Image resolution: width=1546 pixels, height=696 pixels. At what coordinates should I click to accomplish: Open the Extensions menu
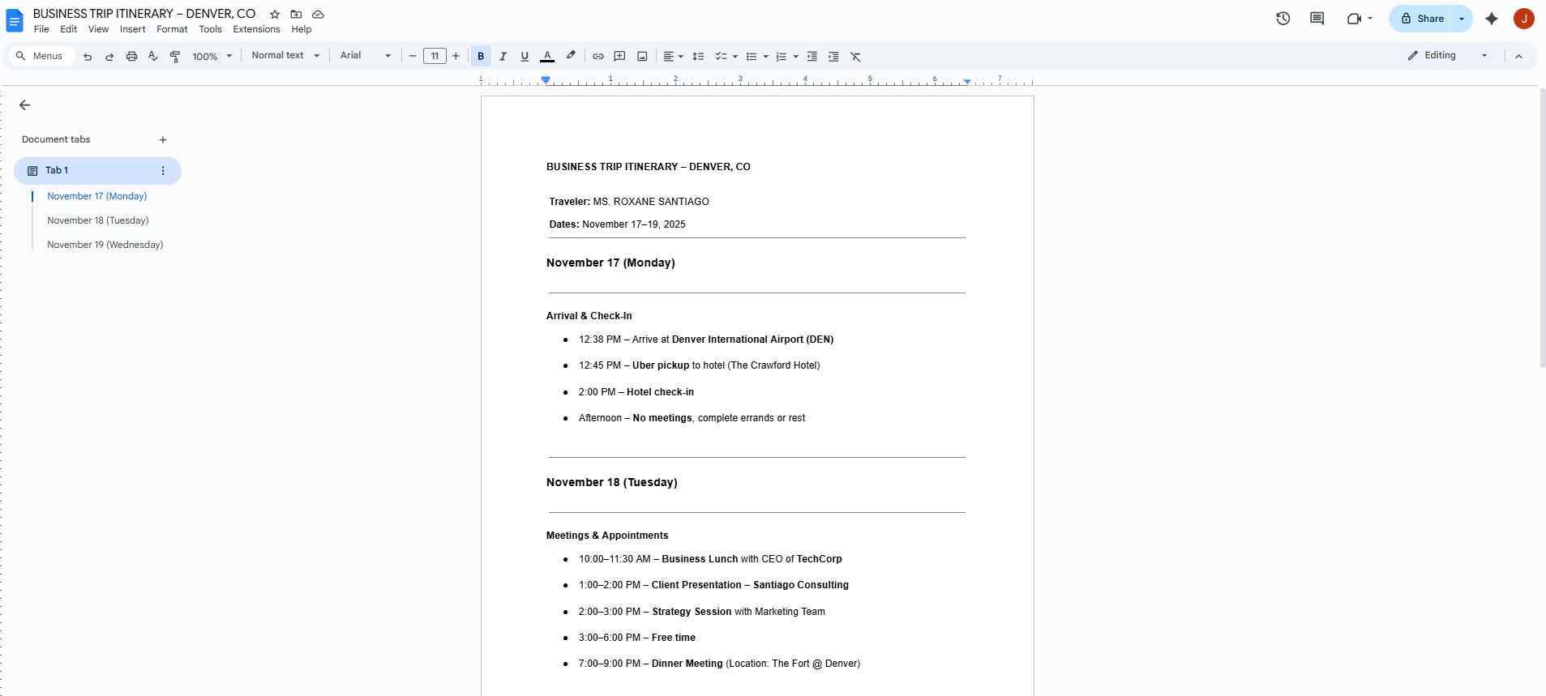(256, 29)
